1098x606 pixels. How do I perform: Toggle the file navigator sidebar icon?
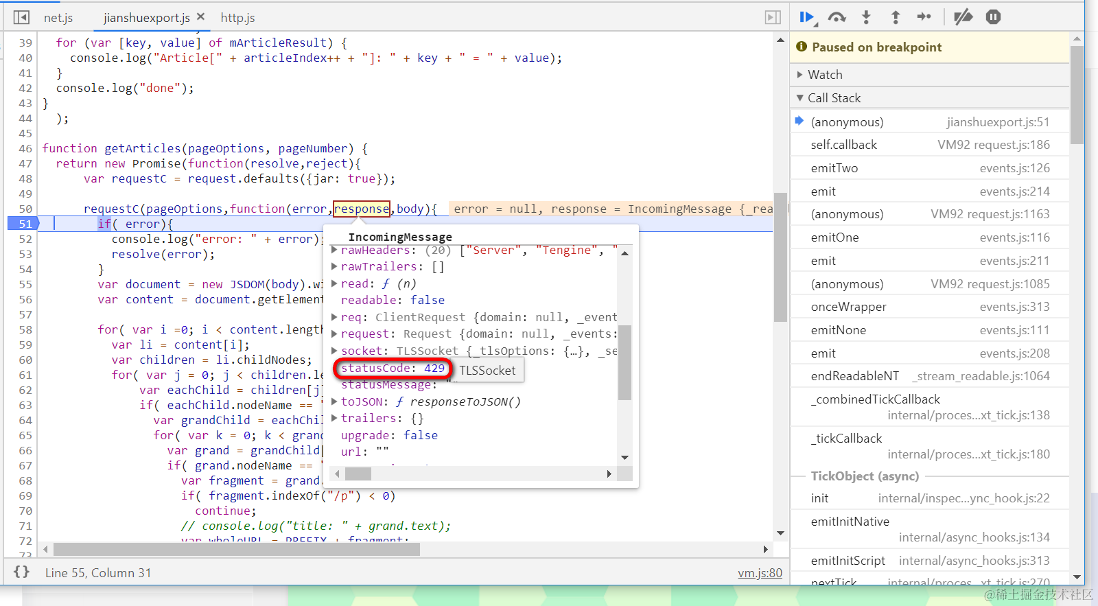[21, 17]
